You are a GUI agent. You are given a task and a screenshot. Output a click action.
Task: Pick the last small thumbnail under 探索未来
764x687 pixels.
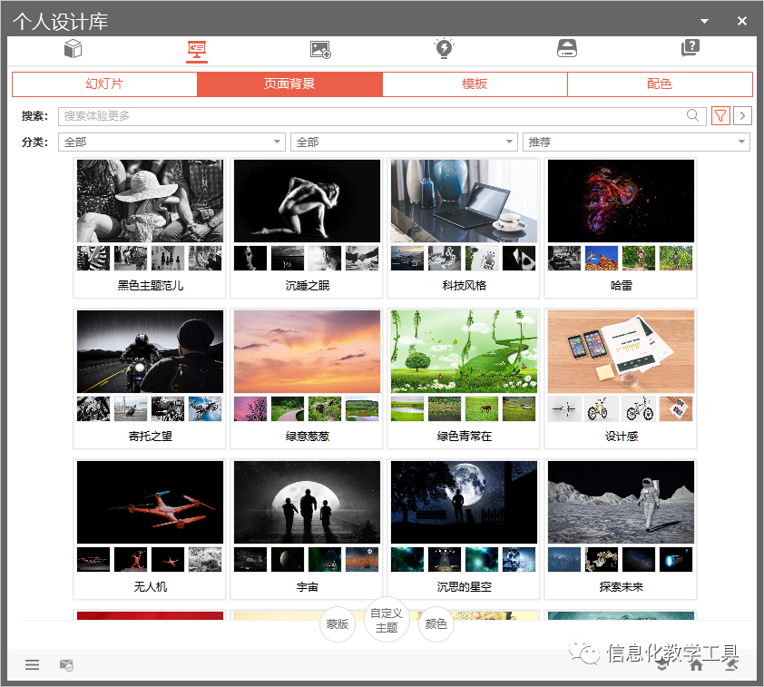point(676,559)
